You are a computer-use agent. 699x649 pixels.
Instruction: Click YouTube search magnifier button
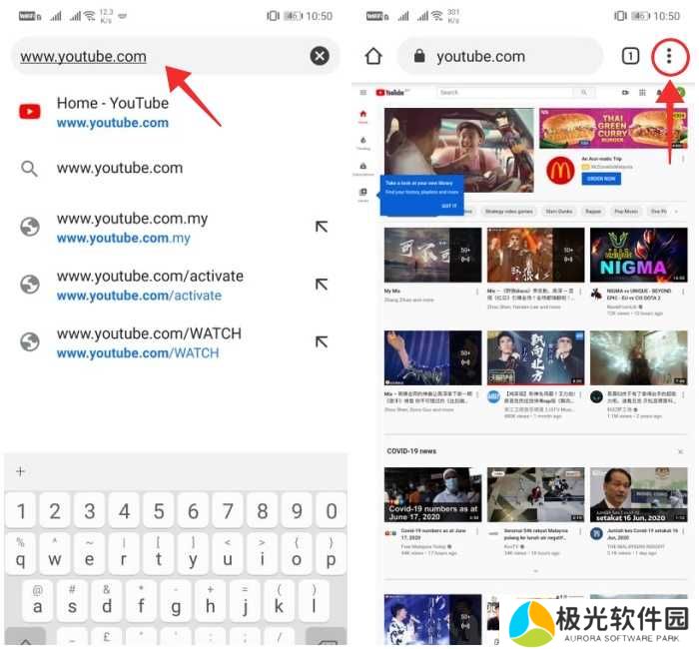tap(581, 92)
